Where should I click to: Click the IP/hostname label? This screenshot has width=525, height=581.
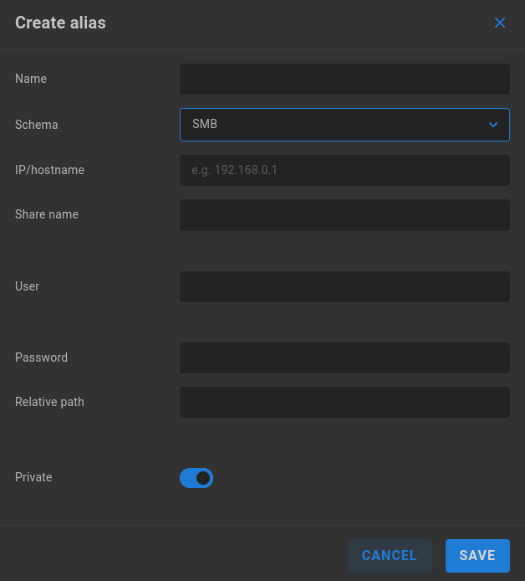pos(49,170)
